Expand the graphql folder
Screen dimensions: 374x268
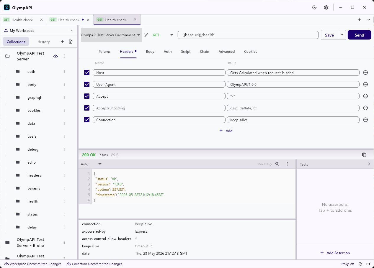[18, 97]
